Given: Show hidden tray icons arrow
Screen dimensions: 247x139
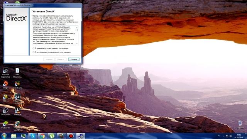Looking at the screenshot, I should [x=223, y=136].
